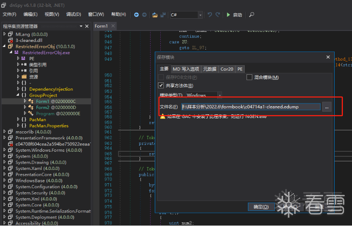Screen dimensions: 352x226
Task: Select the 3-cleaned.dll assembly icon
Action: 11,40
